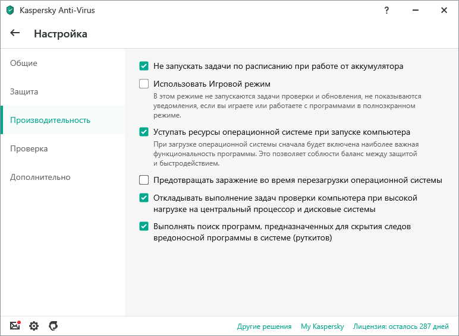Toggle 'Выполнять поиск программ' rootkit checkbox
This screenshot has width=459, height=336.
(144, 226)
